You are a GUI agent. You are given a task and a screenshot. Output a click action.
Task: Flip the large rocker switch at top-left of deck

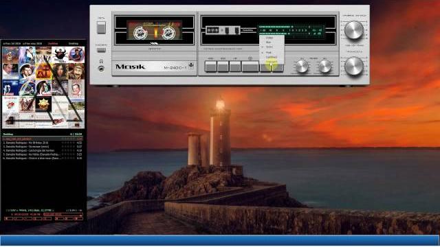click(101, 27)
